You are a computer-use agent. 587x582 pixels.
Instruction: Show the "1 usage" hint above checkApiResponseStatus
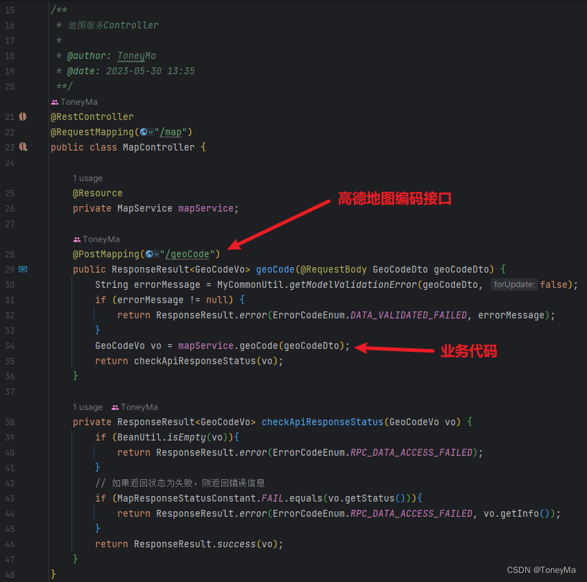click(87, 407)
